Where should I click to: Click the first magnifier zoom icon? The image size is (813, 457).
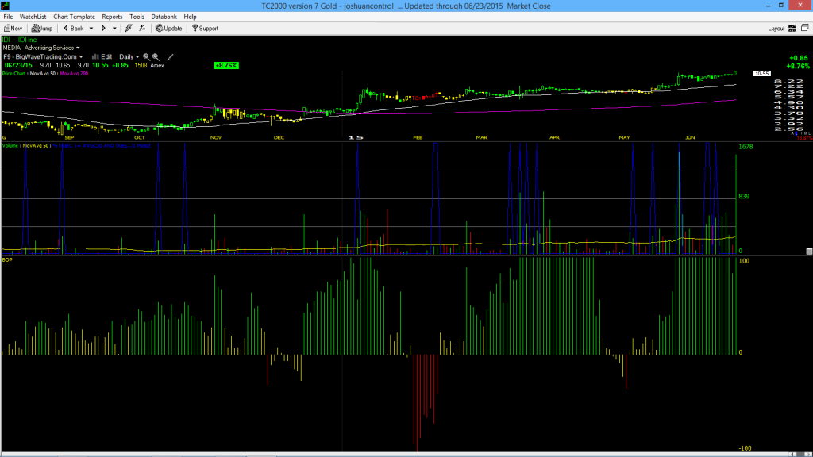pyautogui.click(x=147, y=57)
